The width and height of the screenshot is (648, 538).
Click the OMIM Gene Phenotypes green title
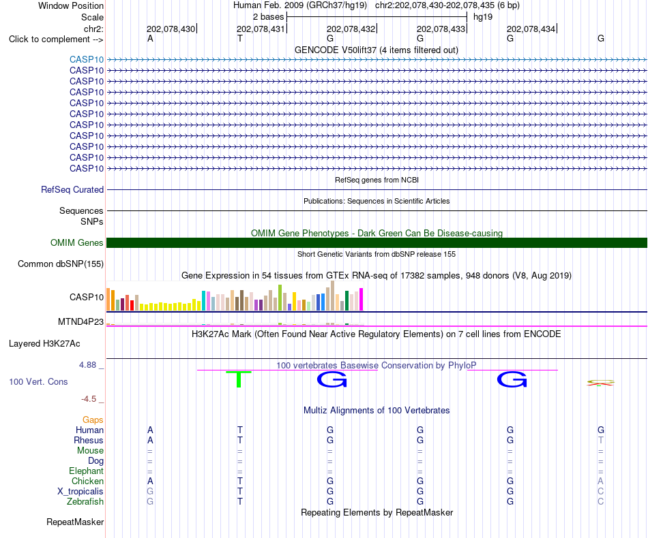click(377, 233)
